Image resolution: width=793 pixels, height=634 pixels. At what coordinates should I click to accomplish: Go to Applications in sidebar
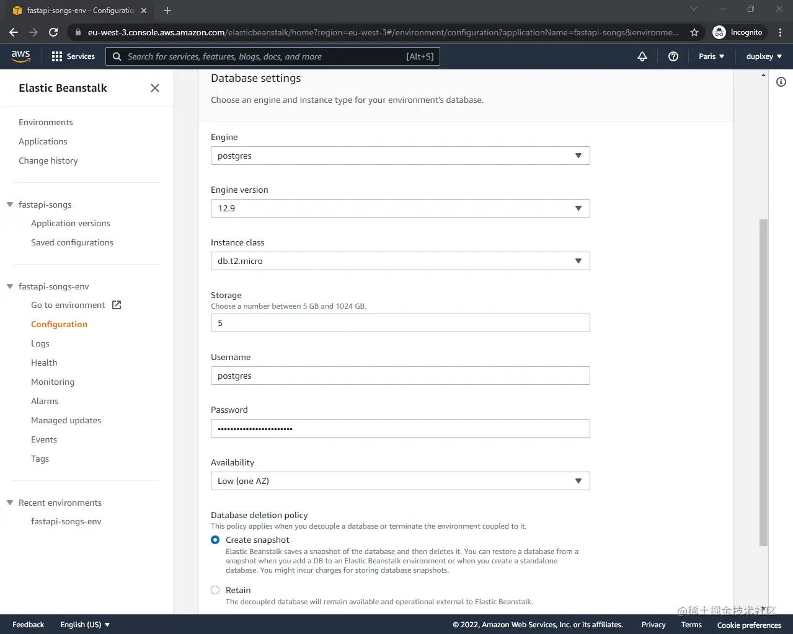point(43,141)
